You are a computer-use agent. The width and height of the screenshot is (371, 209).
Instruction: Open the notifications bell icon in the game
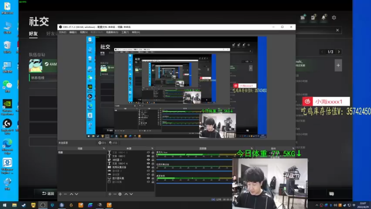coord(324,17)
